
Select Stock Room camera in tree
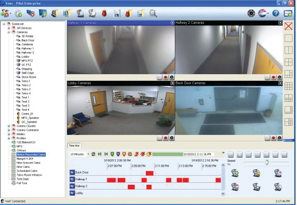pyautogui.click(x=28, y=77)
